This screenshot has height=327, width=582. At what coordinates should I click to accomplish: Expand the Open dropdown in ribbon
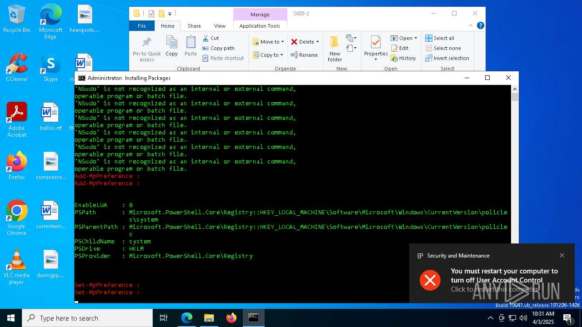coord(416,38)
